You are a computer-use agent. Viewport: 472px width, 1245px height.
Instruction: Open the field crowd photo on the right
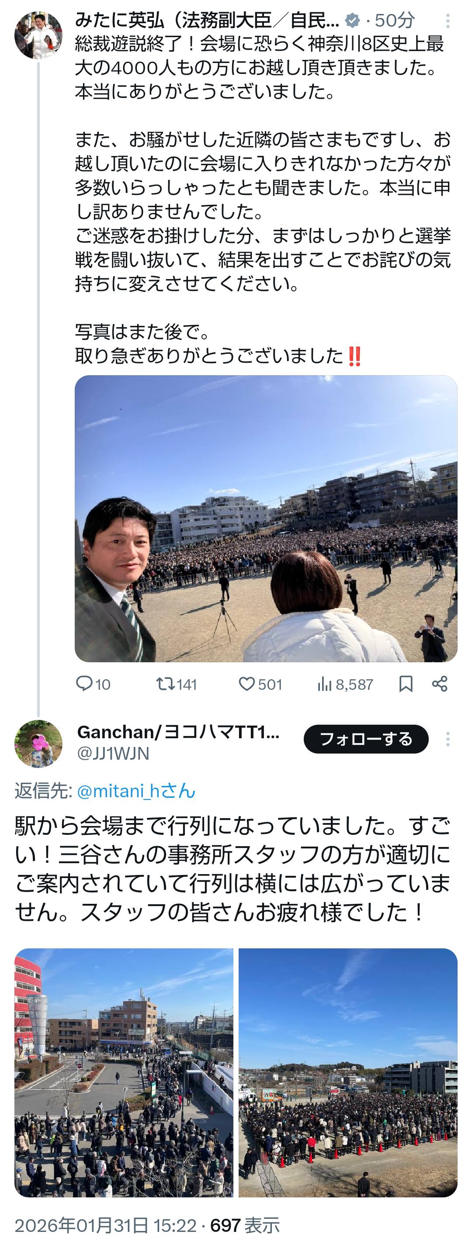point(348,1072)
